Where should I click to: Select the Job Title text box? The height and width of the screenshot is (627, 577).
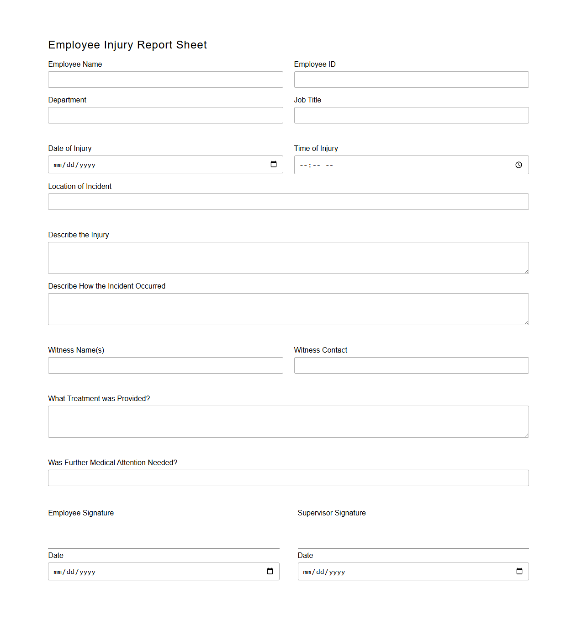pyautogui.click(x=411, y=115)
